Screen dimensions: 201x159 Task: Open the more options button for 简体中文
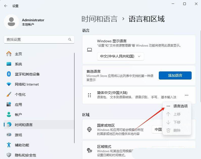coord(187,95)
